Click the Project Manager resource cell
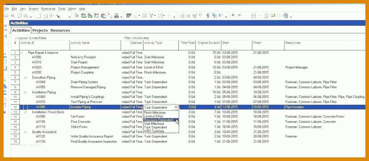Screen dimensions: 369x161 pos(297,67)
